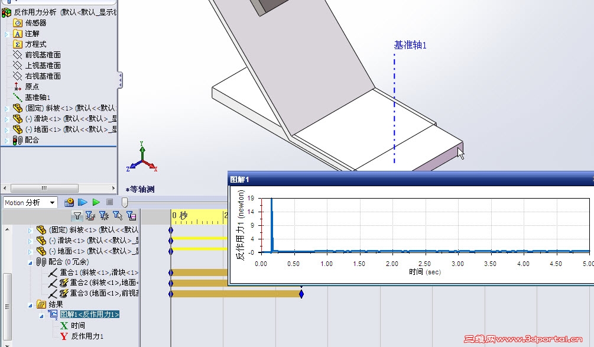Expand (-) 地面<1> in feature tree
Viewport: 594px width, 347px height.
7,129
